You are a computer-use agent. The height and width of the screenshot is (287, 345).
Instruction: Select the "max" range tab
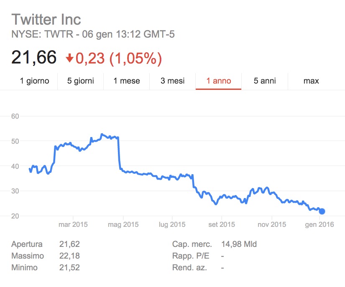click(x=311, y=81)
